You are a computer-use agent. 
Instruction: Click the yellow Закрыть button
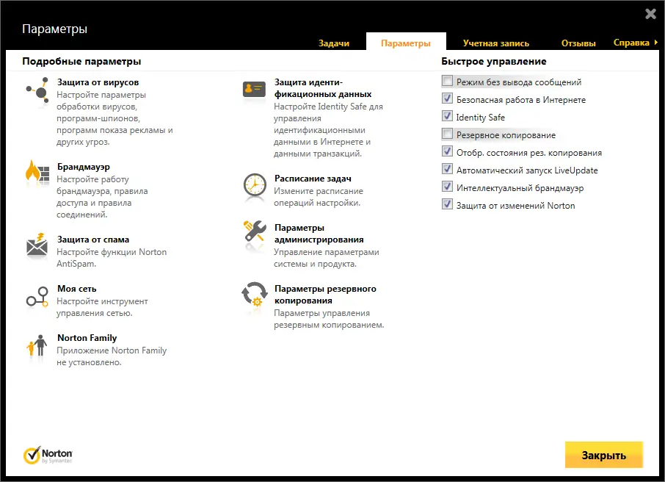604,455
